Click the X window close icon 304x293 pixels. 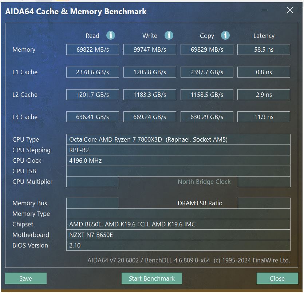(x=290, y=10)
